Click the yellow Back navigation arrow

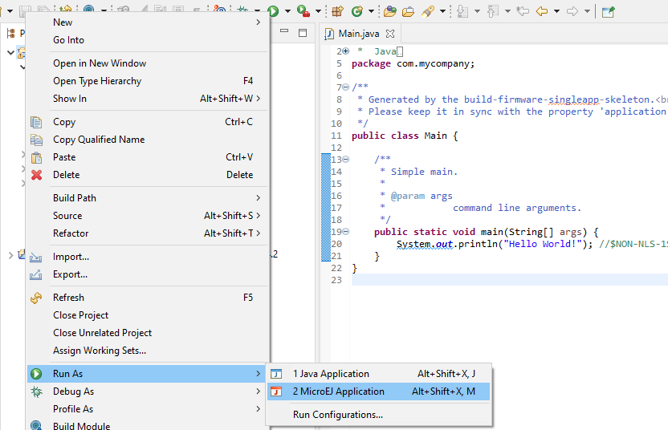click(x=542, y=11)
